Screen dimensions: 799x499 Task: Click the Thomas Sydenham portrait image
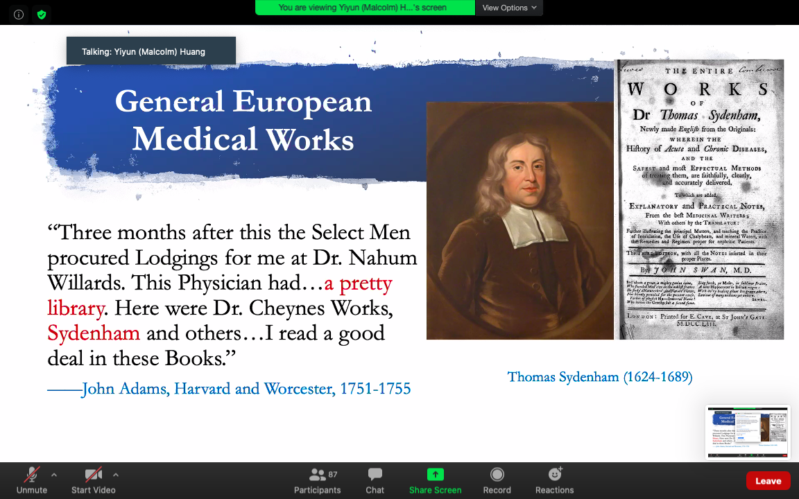519,220
